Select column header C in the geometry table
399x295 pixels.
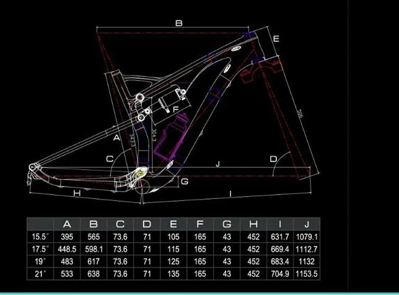pos(120,224)
